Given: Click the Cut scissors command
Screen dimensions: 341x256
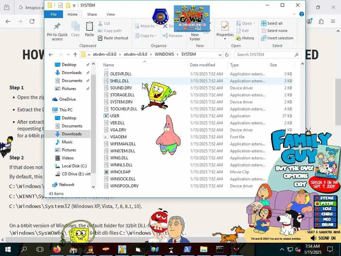Looking at the screenshot, I should (104, 23).
